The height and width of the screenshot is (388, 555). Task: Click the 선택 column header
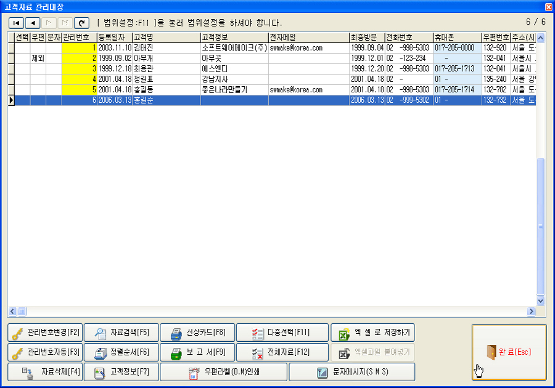point(22,38)
